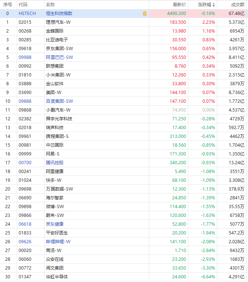
Task: Click price 183.500 of 理想汽车-W
Action: pos(178,22)
